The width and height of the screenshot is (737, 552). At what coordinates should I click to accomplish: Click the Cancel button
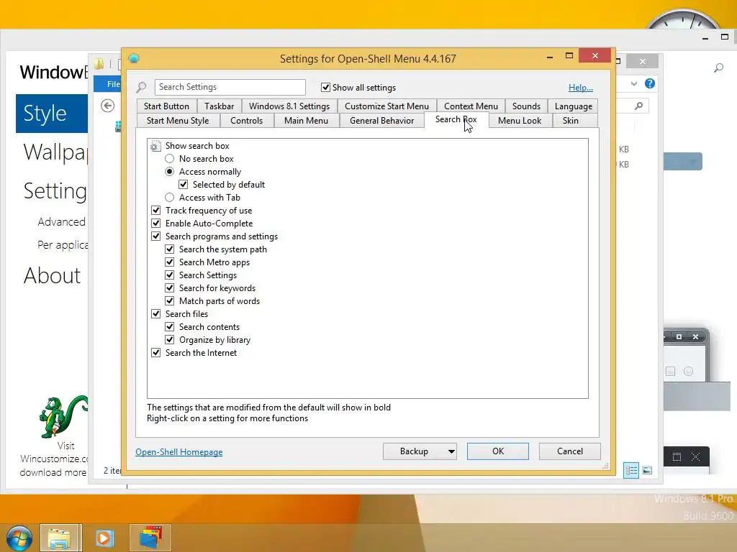coord(570,451)
